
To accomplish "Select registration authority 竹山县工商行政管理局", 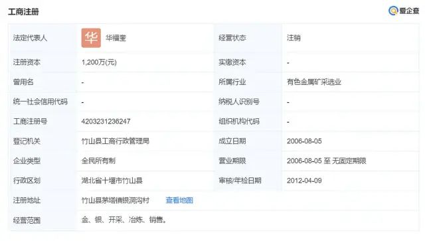I will (x=116, y=141).
